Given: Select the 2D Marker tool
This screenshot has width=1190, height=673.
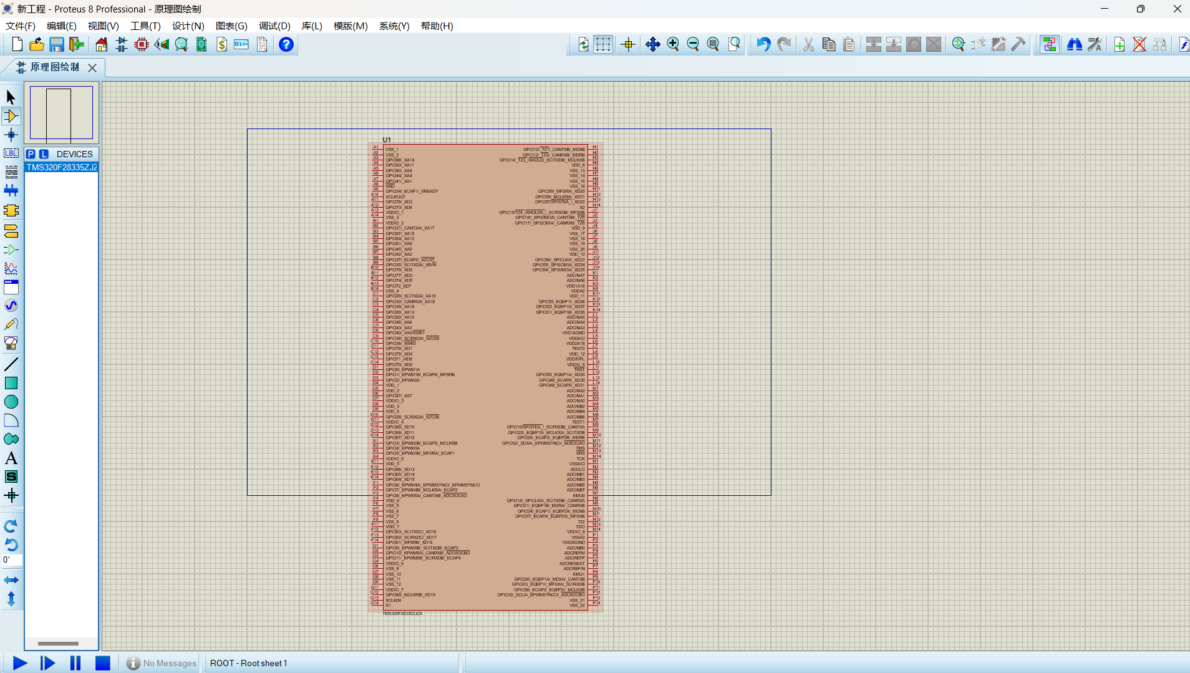Looking at the screenshot, I should click(x=11, y=495).
